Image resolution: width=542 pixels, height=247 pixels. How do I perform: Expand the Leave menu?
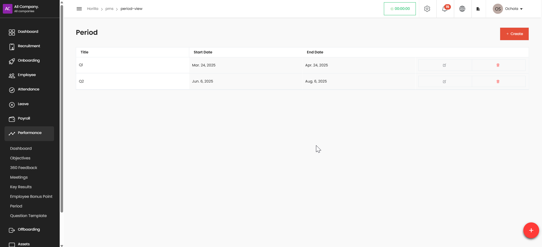(x=29, y=104)
